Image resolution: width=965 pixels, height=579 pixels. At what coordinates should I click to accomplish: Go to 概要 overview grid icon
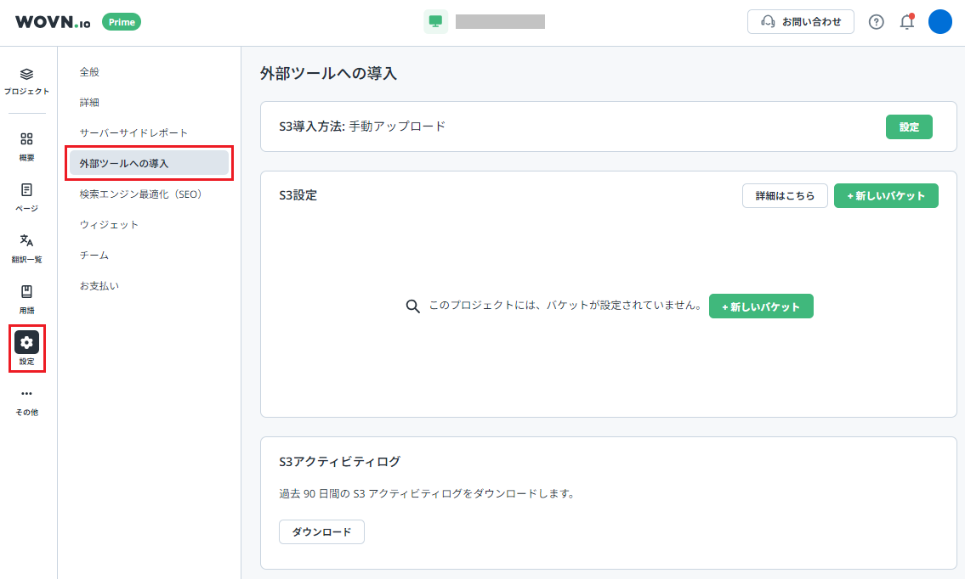pos(26,139)
